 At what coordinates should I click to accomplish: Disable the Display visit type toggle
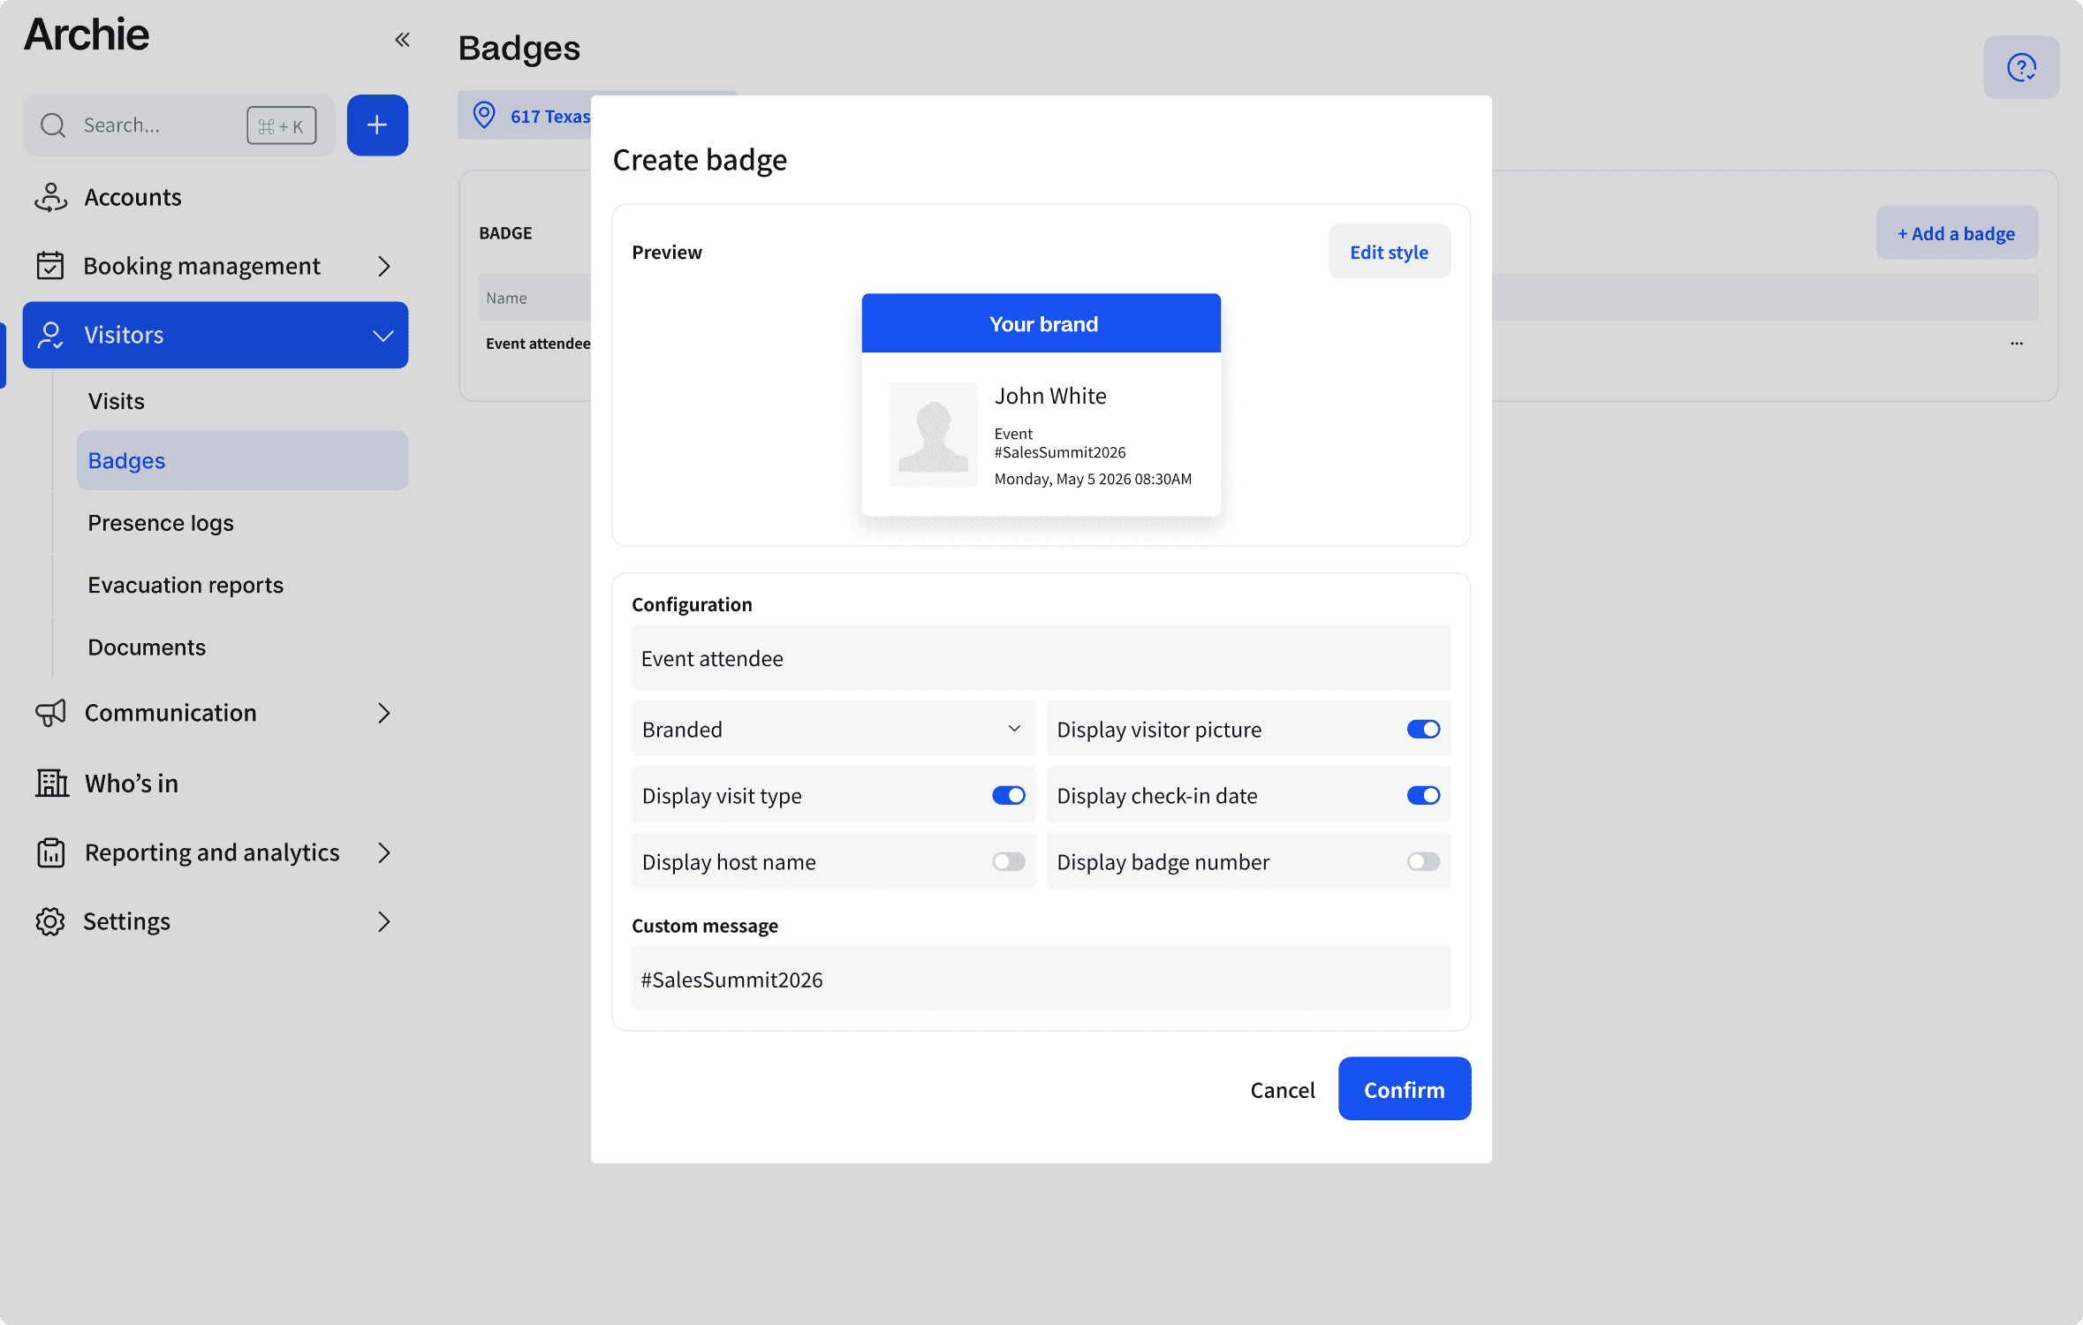coord(1010,795)
